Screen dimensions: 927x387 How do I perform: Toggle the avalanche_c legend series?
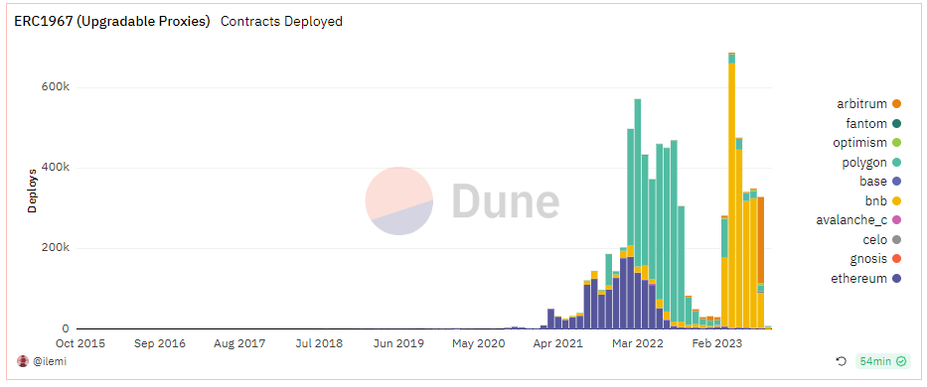[x=858, y=220]
